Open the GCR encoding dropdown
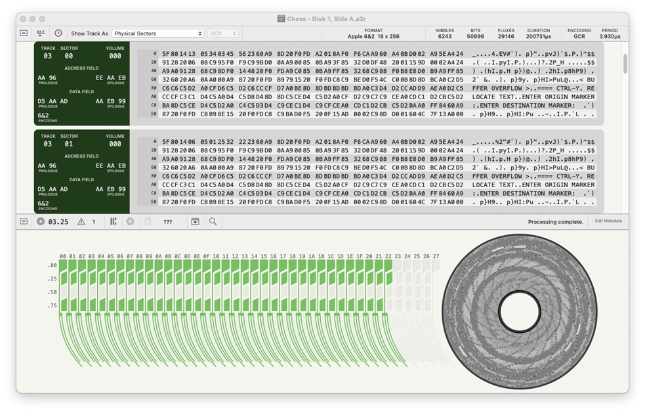645x413 pixels. click(223, 33)
